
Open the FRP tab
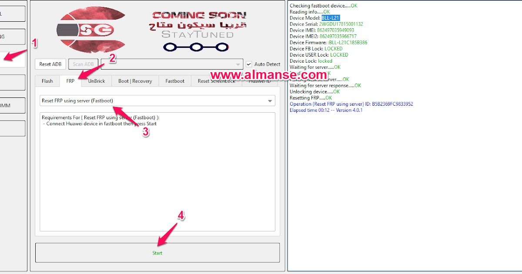pos(70,81)
